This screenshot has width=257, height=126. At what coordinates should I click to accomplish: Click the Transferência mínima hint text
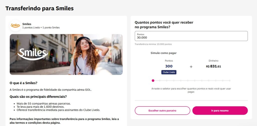click(153, 44)
